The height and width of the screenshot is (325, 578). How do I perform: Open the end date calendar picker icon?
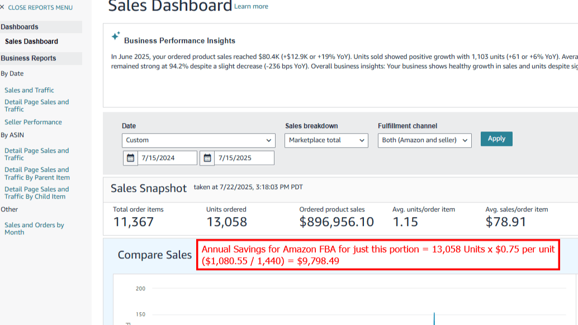pyautogui.click(x=207, y=158)
